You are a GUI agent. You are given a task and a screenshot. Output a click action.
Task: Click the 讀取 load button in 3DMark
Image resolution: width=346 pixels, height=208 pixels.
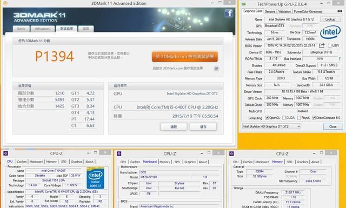tap(174, 127)
